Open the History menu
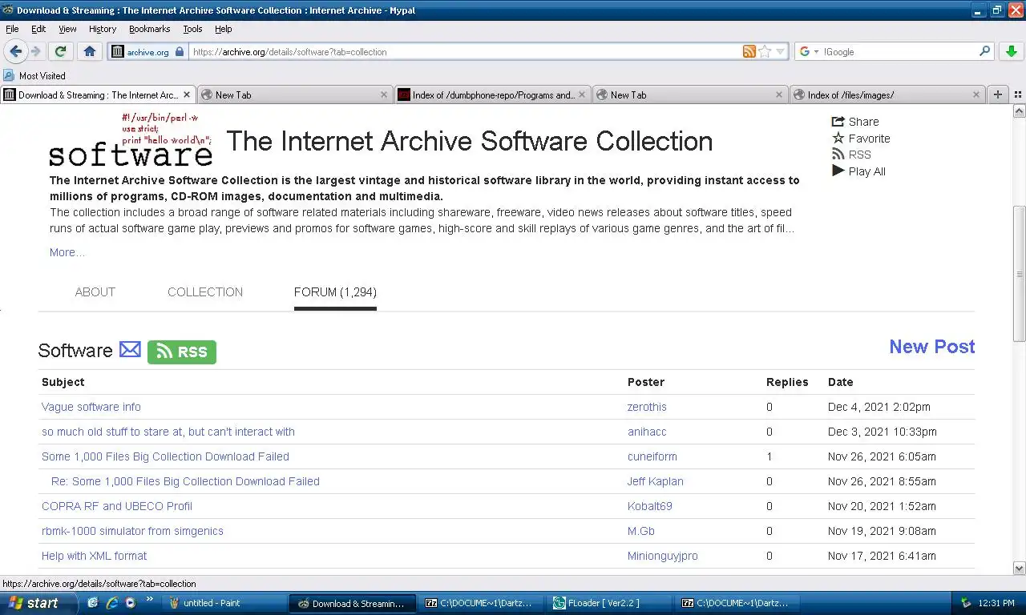 103,29
